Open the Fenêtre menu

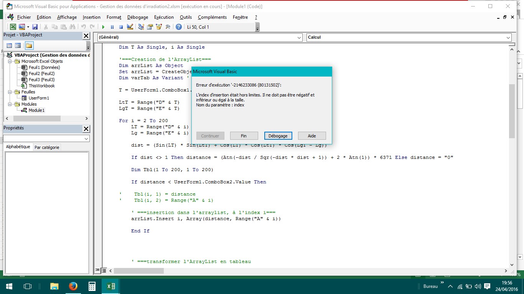(240, 17)
